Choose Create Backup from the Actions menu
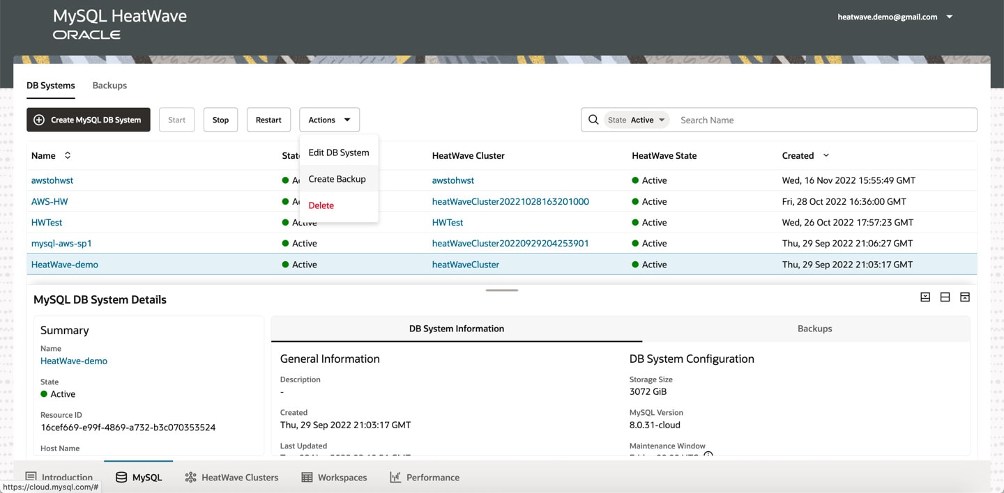This screenshot has height=493, width=1004. [x=337, y=179]
